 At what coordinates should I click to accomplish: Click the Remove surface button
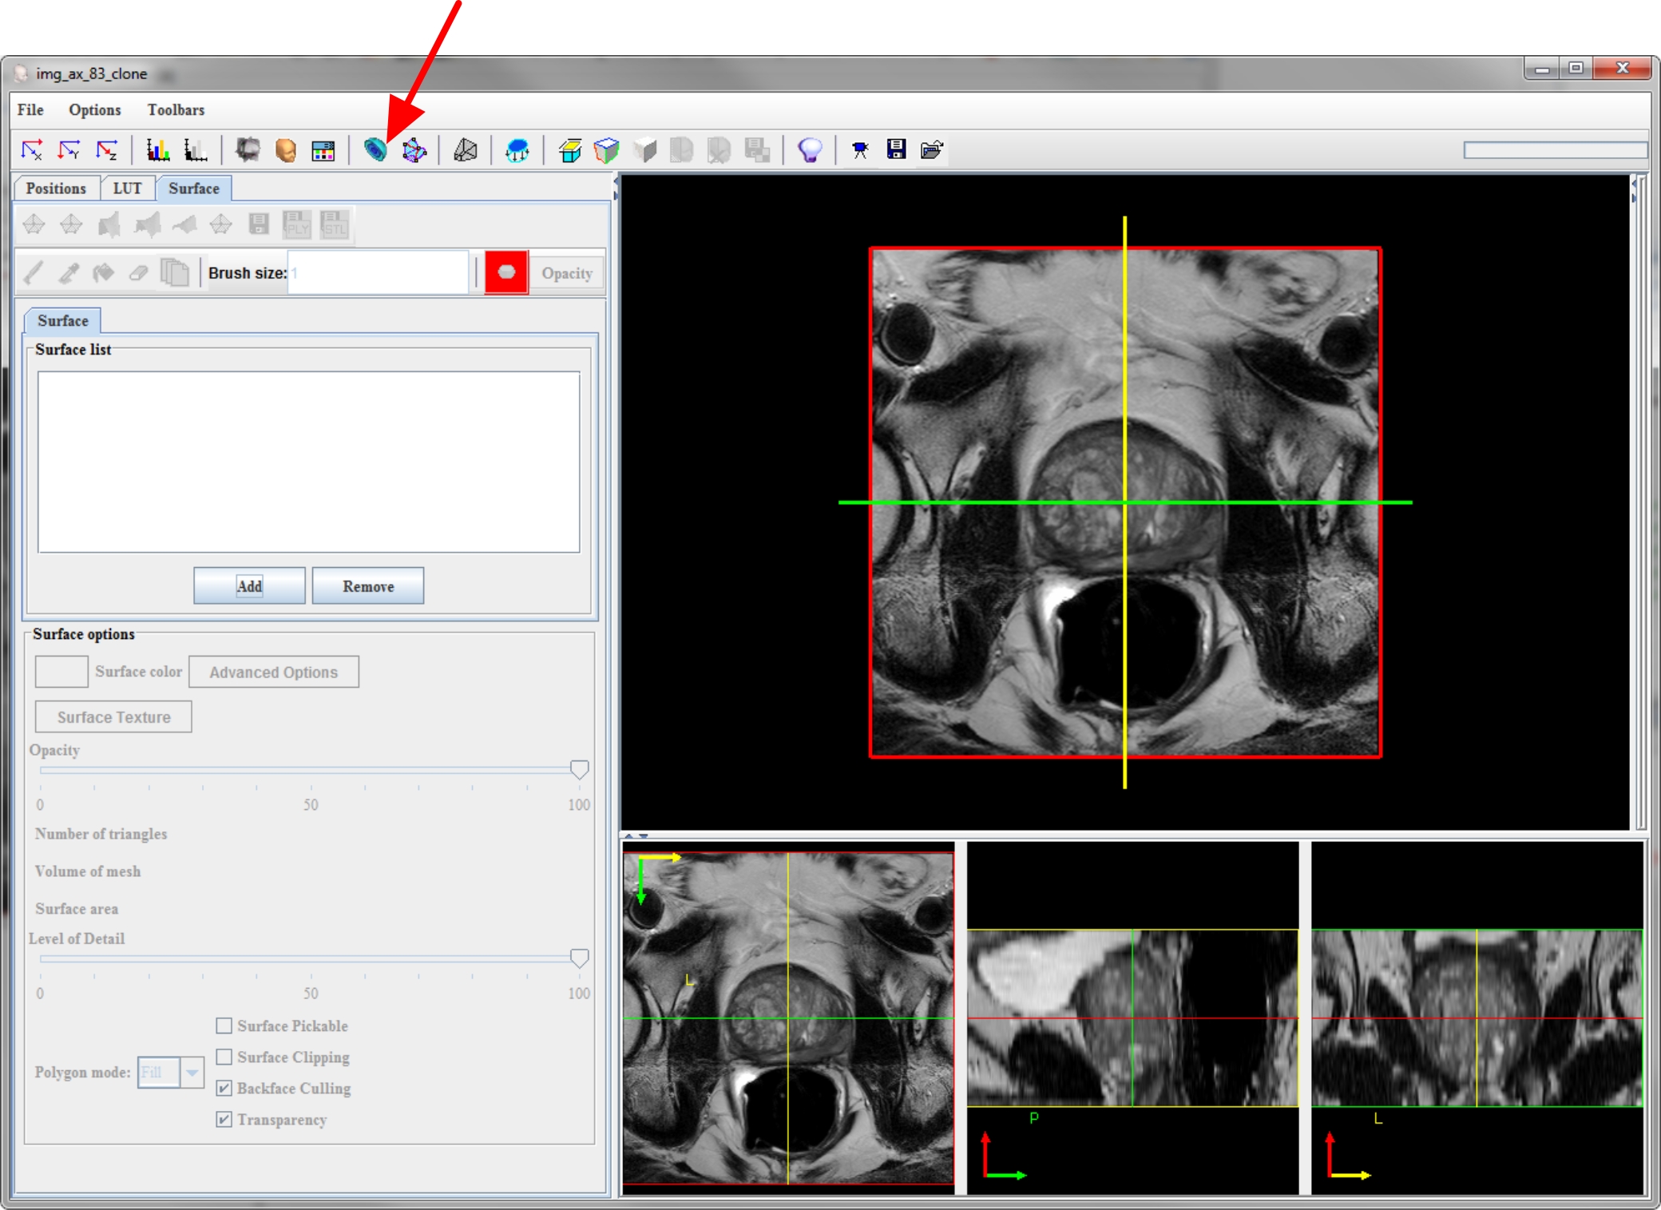coord(368,586)
